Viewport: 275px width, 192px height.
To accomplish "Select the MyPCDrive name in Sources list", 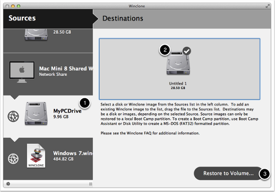I will tap(67, 111).
